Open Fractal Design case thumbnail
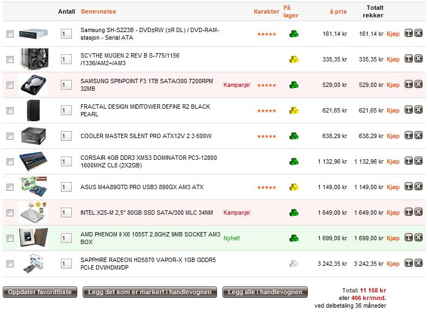Image resolution: width=428 pixels, height=312 pixels. pyautogui.click(x=33, y=110)
